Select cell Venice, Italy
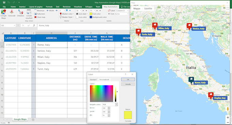232x125 pixels. pyautogui.click(x=51, y=51)
